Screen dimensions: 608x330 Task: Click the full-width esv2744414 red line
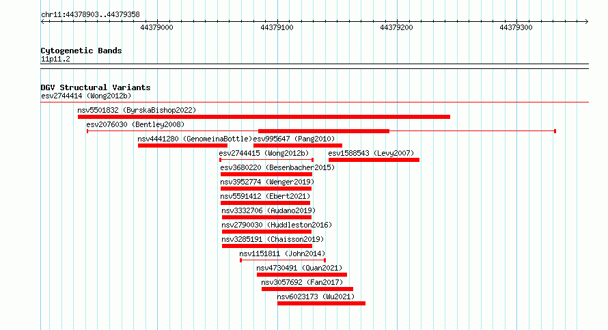click(314, 102)
